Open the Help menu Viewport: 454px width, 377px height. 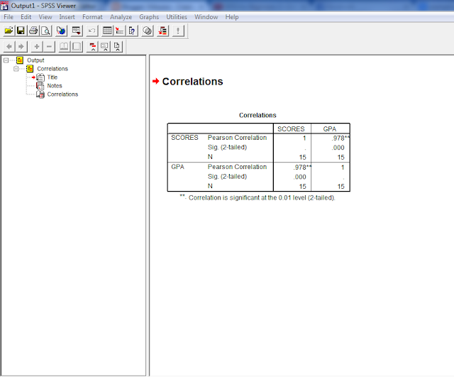pyautogui.click(x=232, y=17)
